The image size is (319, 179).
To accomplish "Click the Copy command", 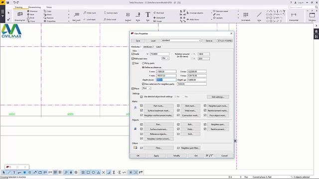I will coord(47,11).
